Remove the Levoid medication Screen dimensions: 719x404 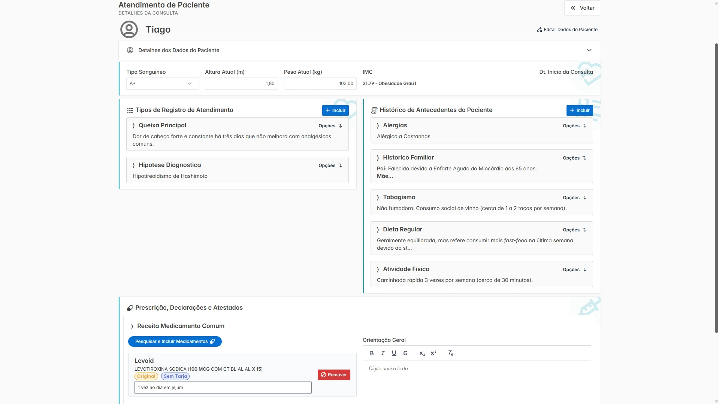[333, 375]
